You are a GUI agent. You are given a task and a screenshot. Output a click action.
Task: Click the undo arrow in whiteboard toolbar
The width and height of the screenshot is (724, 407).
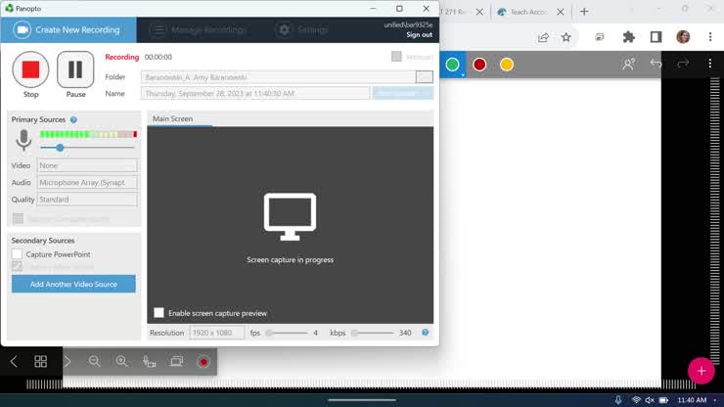656,64
